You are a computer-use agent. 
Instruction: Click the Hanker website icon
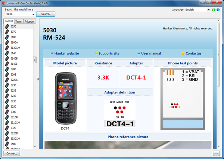click(x=52, y=53)
